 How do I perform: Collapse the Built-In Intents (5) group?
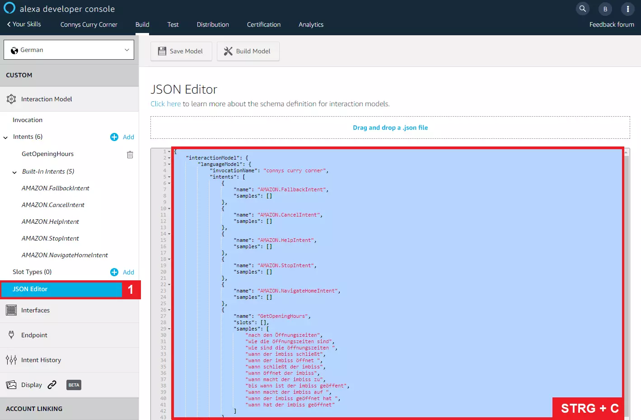[14, 172]
